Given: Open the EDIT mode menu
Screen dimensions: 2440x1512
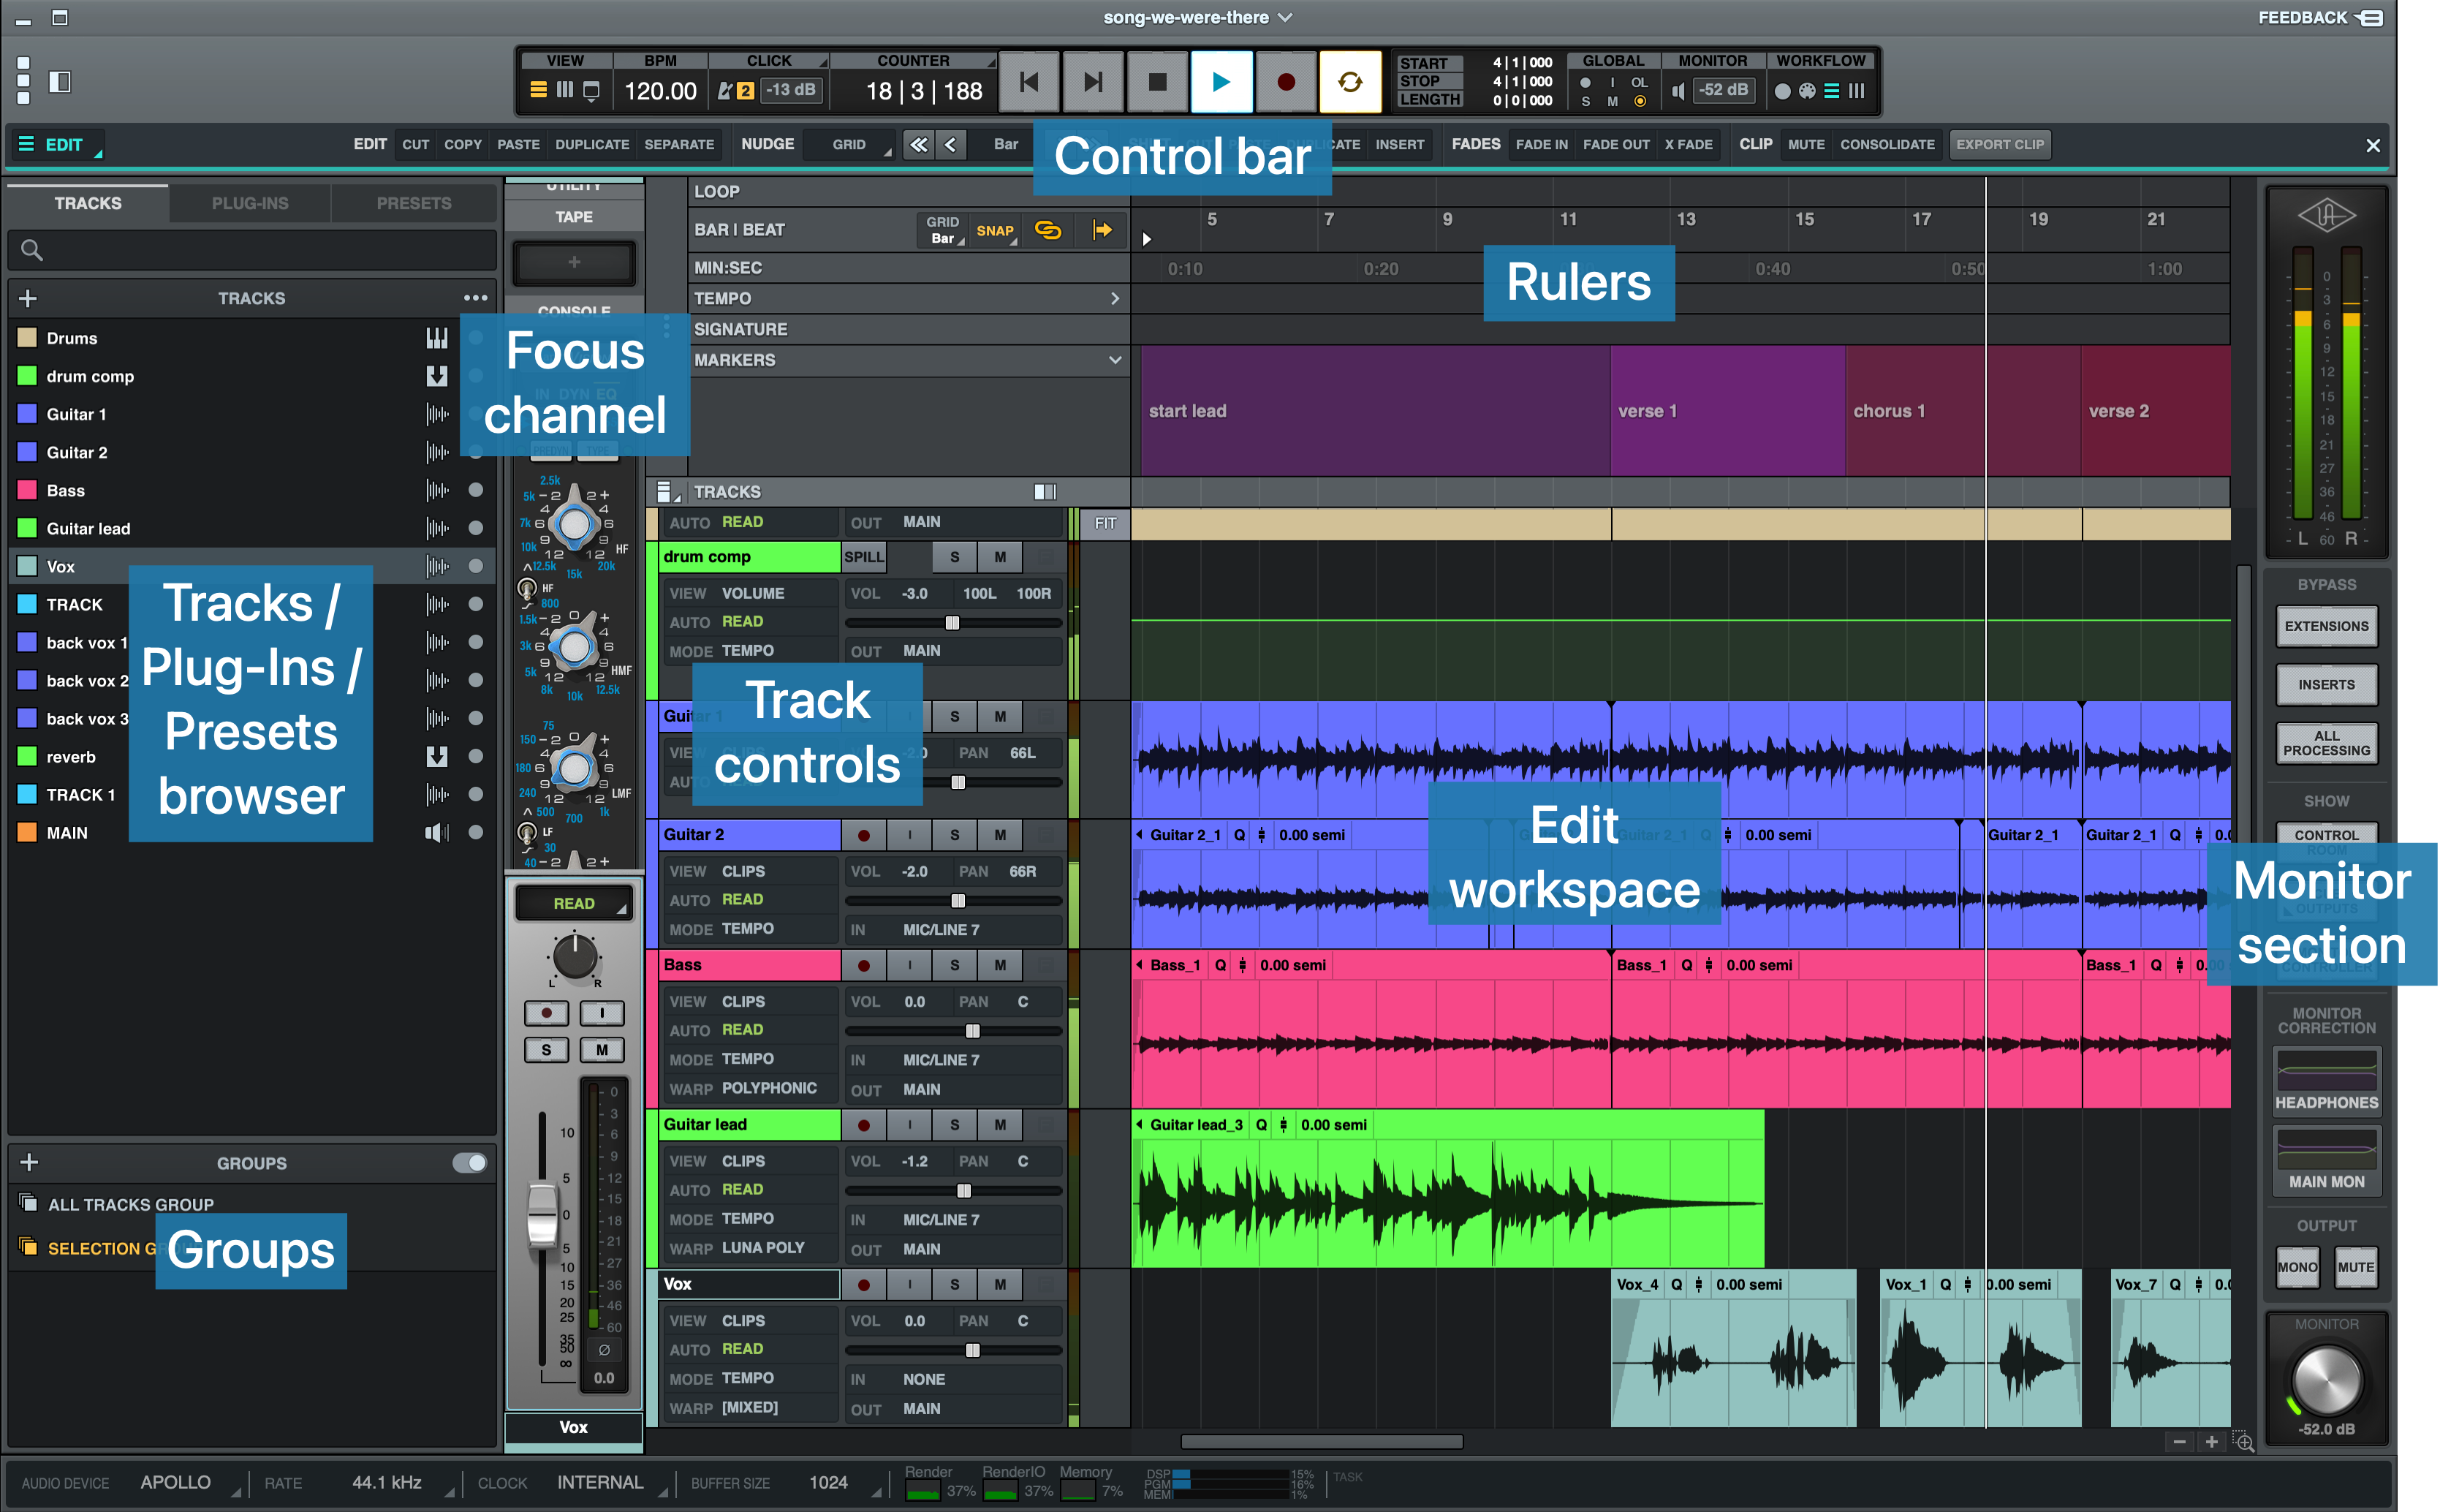Looking at the screenshot, I should click(60, 145).
